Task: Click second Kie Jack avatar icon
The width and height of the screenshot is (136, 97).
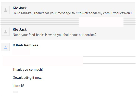Action: pyautogui.click(x=6, y=32)
